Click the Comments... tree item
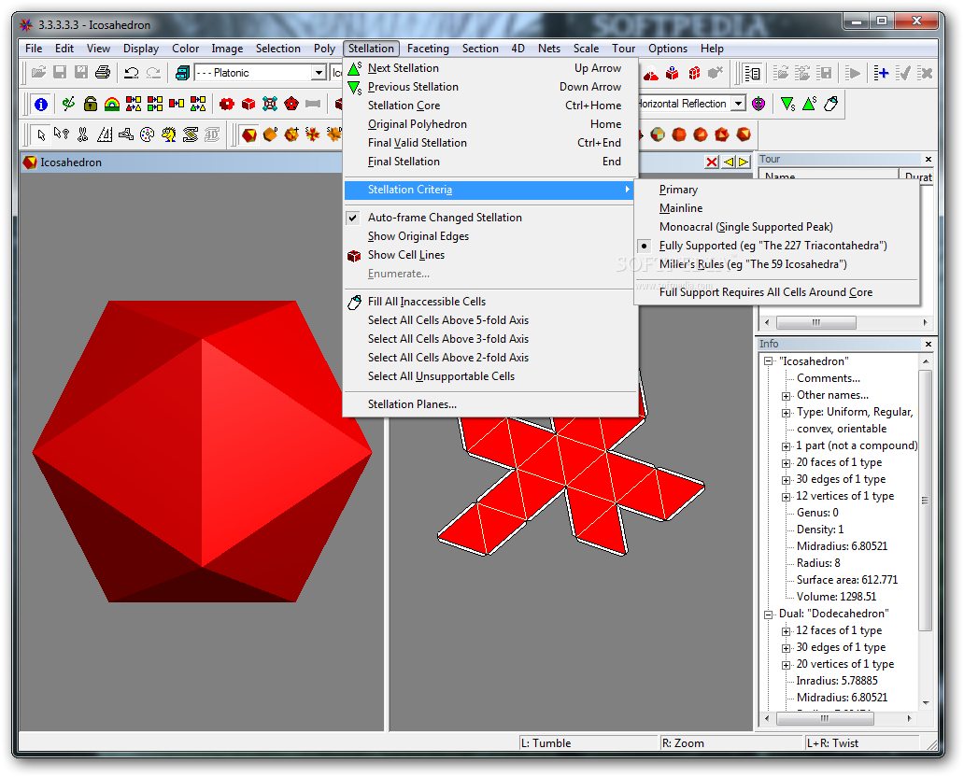 829,378
